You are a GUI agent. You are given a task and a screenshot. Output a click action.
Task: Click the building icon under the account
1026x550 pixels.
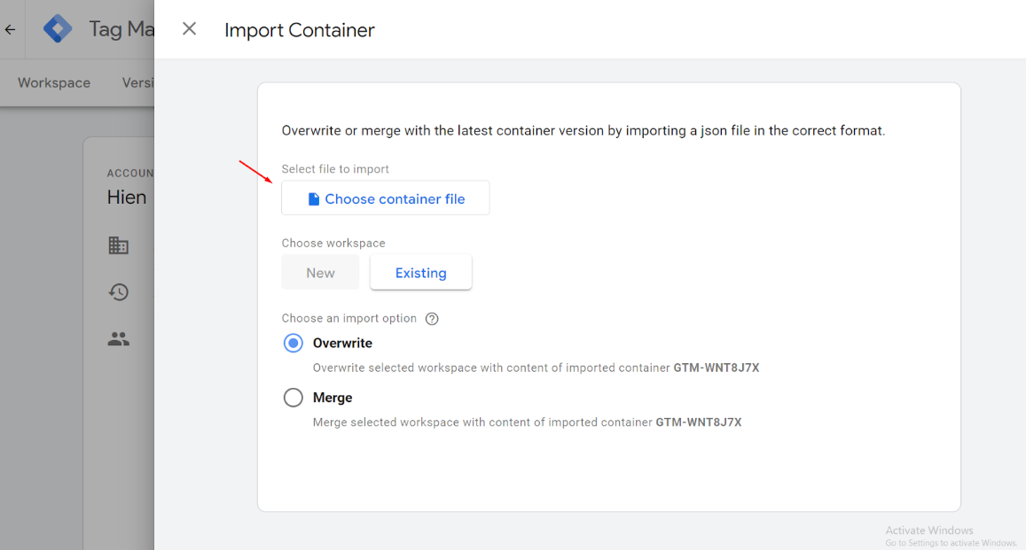coord(118,245)
